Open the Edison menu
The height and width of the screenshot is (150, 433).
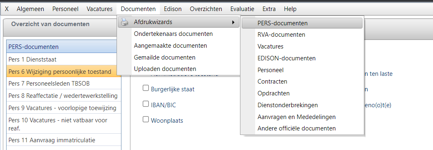173,9
